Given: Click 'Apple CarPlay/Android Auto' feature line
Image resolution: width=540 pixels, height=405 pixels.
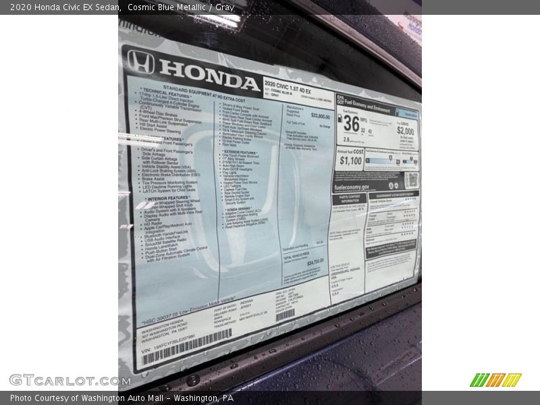Looking at the screenshot, I should pyautogui.click(x=168, y=226).
